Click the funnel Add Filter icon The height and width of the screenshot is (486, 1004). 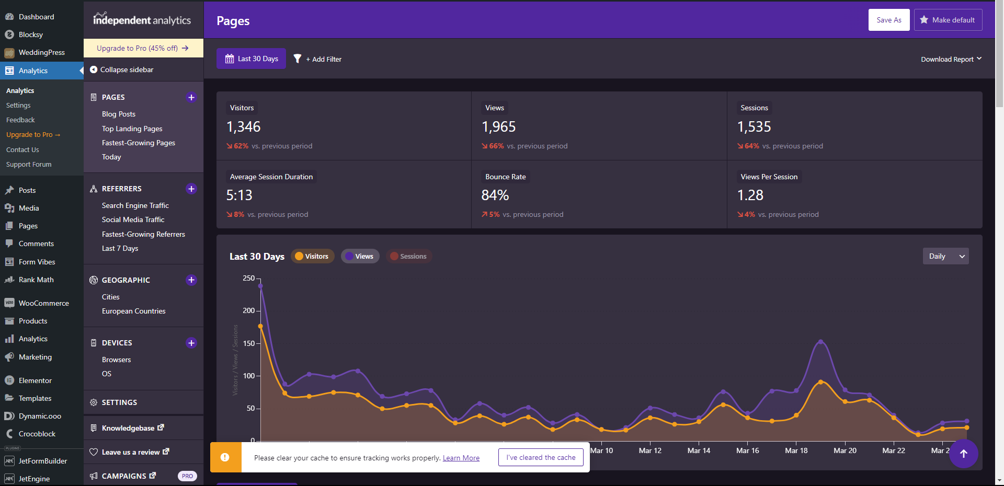tap(298, 59)
